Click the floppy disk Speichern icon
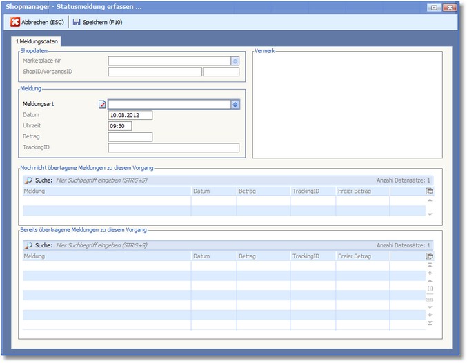Viewport: 467px width, 363px height. click(x=77, y=22)
